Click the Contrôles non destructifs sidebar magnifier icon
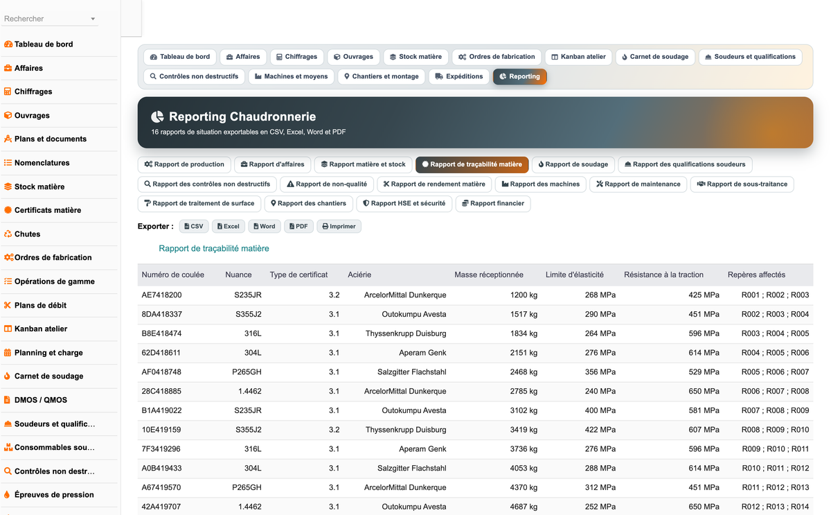831x515 pixels. tap(8, 471)
